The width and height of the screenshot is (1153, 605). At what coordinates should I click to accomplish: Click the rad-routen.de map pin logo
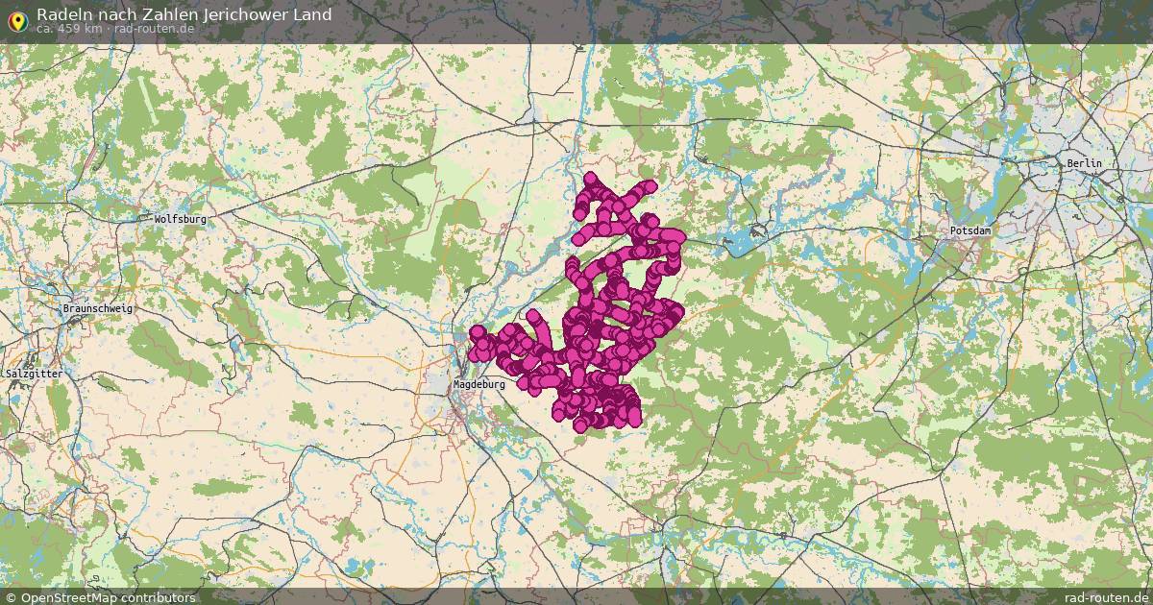click(17, 20)
